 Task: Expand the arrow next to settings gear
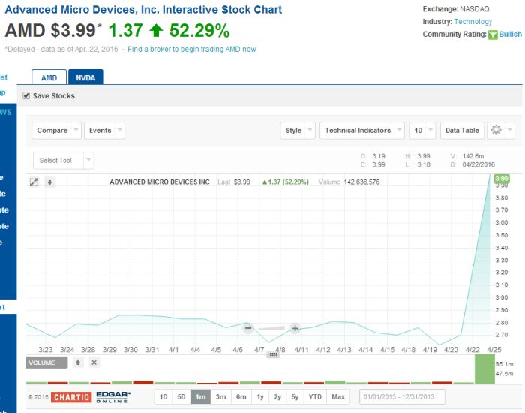pyautogui.click(x=509, y=130)
